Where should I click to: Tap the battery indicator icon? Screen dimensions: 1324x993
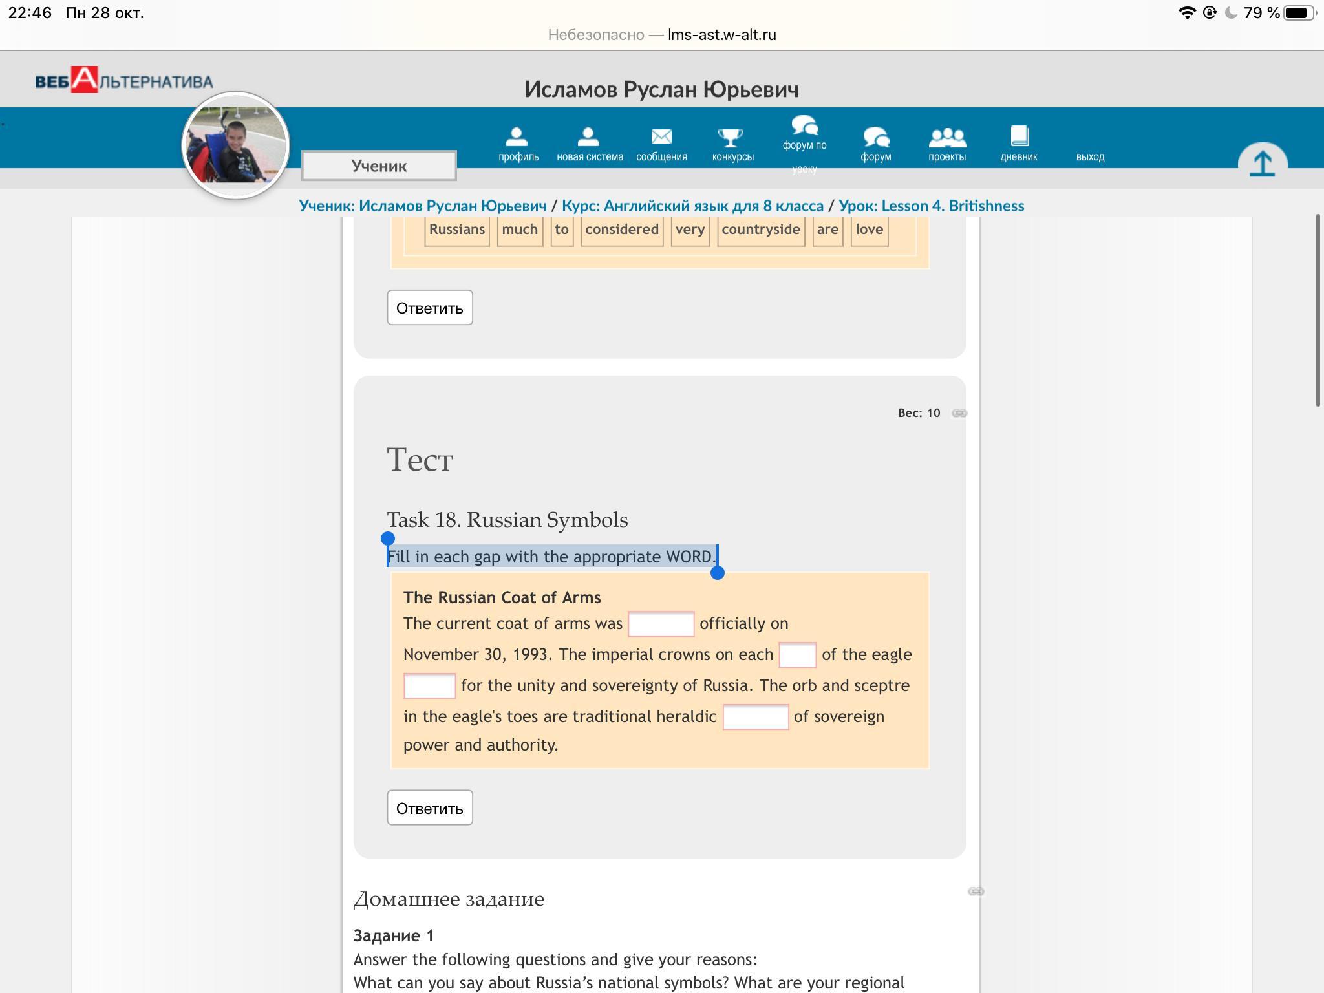[1300, 13]
